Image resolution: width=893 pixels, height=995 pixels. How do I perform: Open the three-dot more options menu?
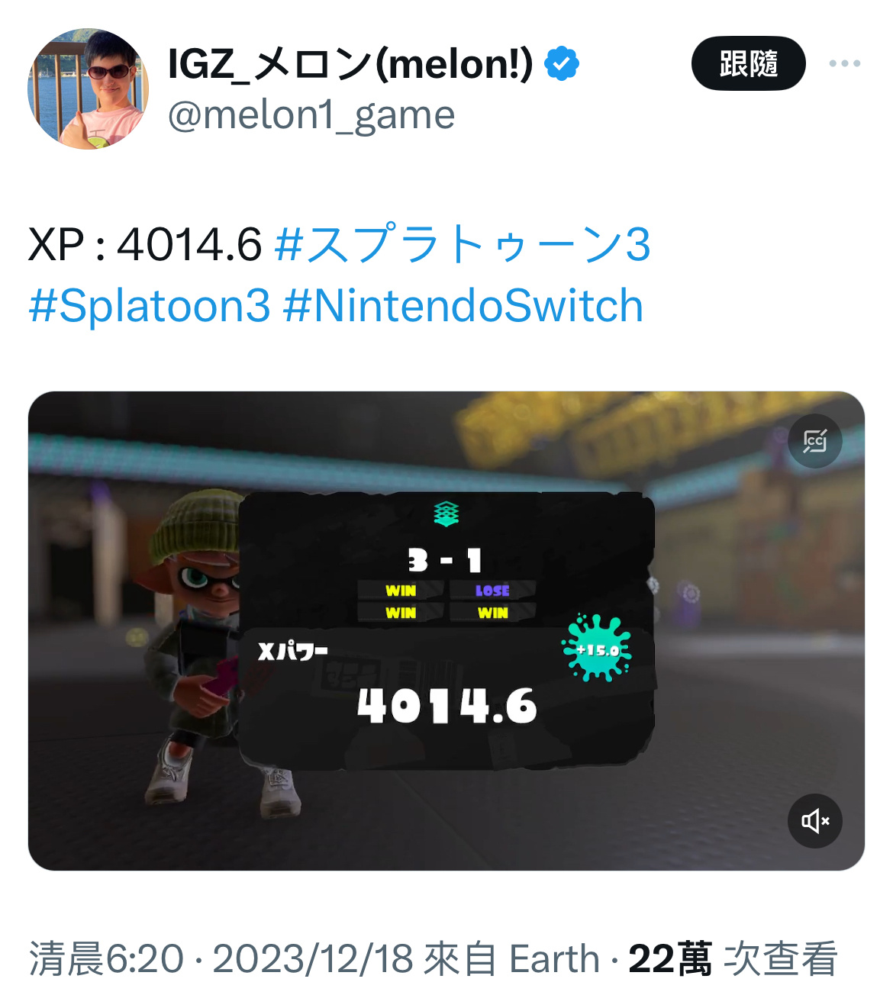(845, 63)
